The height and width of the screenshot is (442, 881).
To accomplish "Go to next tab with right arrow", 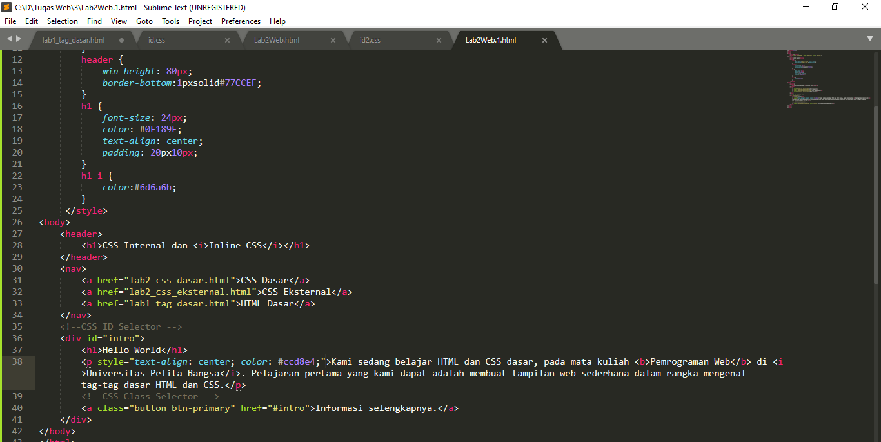I will click(19, 39).
